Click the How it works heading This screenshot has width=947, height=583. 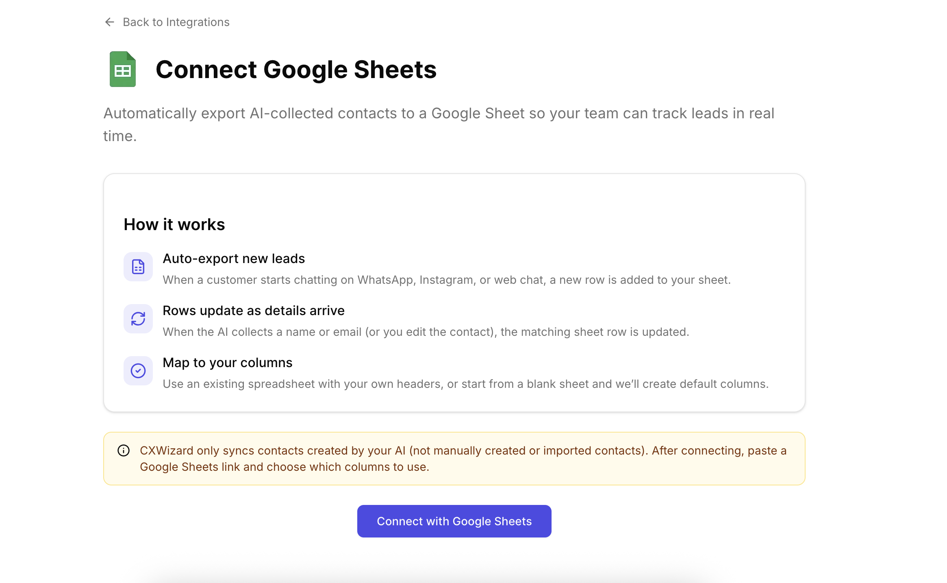coord(174,224)
